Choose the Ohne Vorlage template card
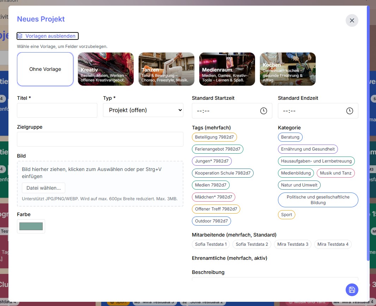This screenshot has height=306, width=376. pyautogui.click(x=45, y=69)
